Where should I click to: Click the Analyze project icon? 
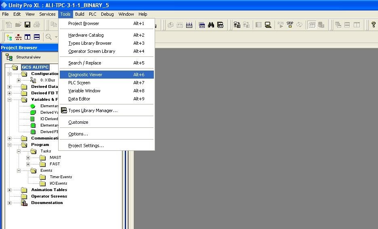coord(171,25)
